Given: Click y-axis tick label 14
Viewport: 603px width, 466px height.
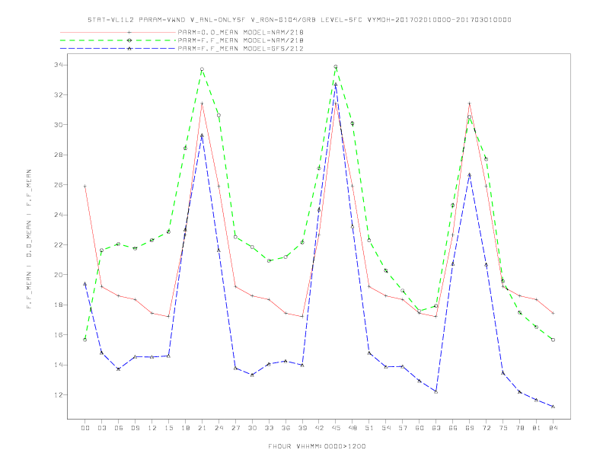Looking at the screenshot, I should coord(59,365).
